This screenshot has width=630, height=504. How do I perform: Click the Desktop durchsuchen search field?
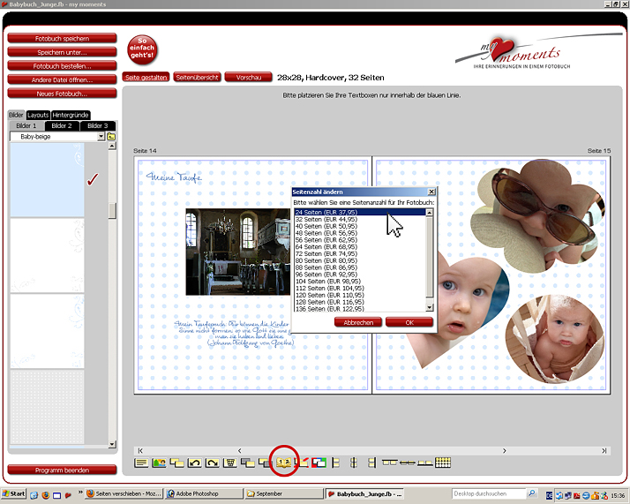click(489, 493)
